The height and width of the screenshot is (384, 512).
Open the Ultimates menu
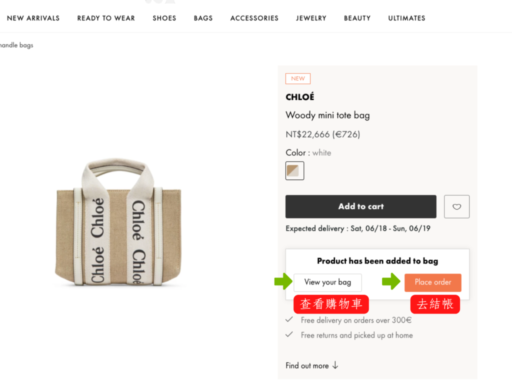point(406,18)
